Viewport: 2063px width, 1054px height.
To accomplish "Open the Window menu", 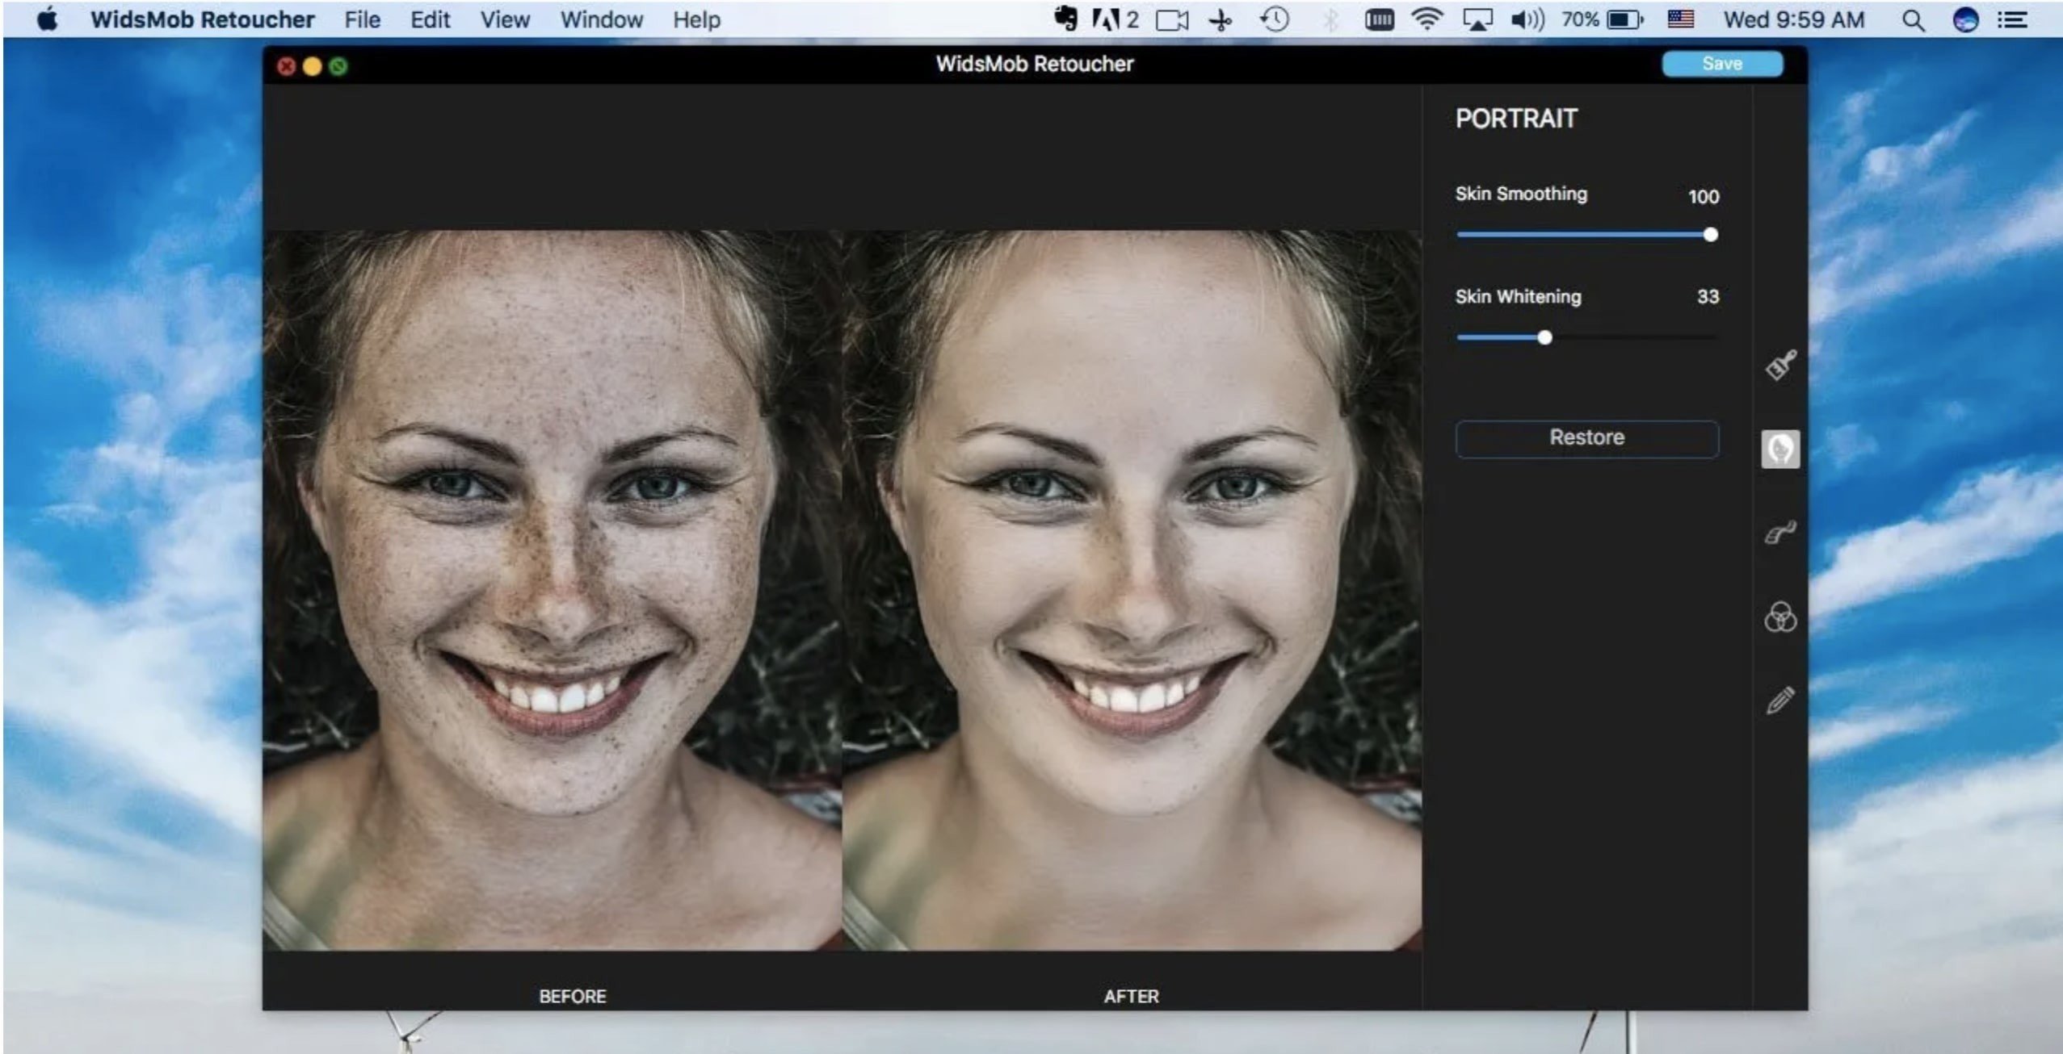I will (601, 19).
